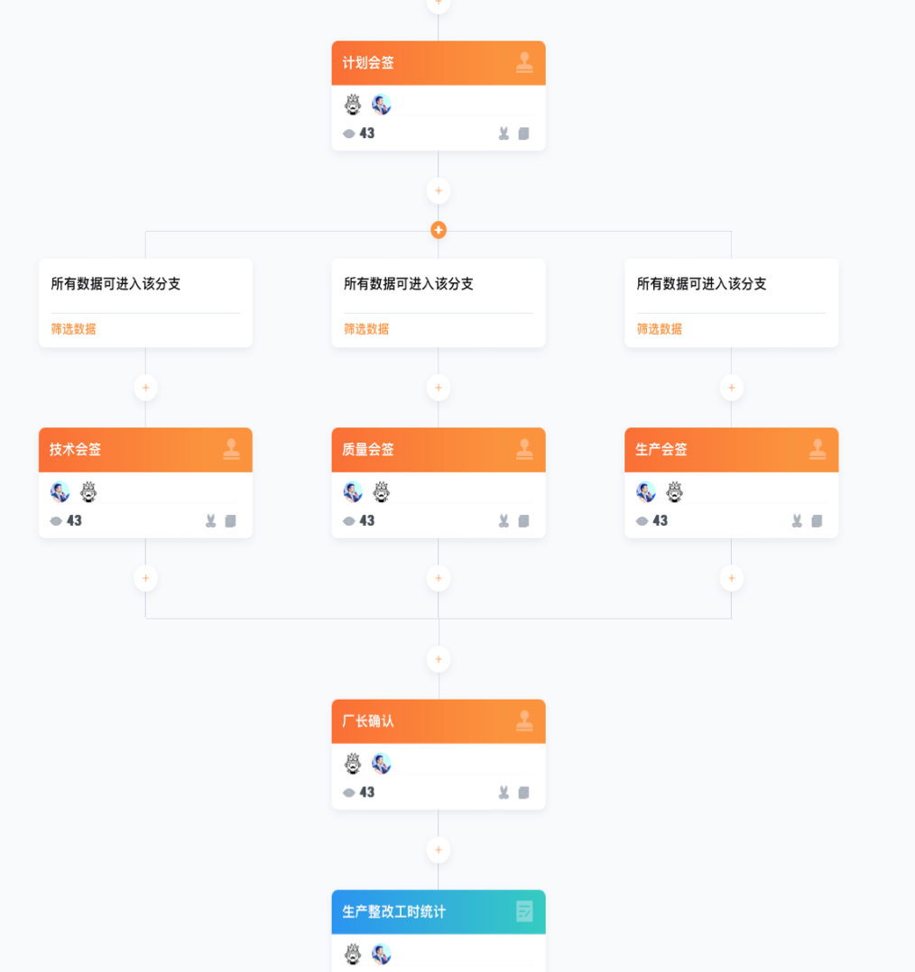Click the cut scissors icon on 计划会签 node

504,133
